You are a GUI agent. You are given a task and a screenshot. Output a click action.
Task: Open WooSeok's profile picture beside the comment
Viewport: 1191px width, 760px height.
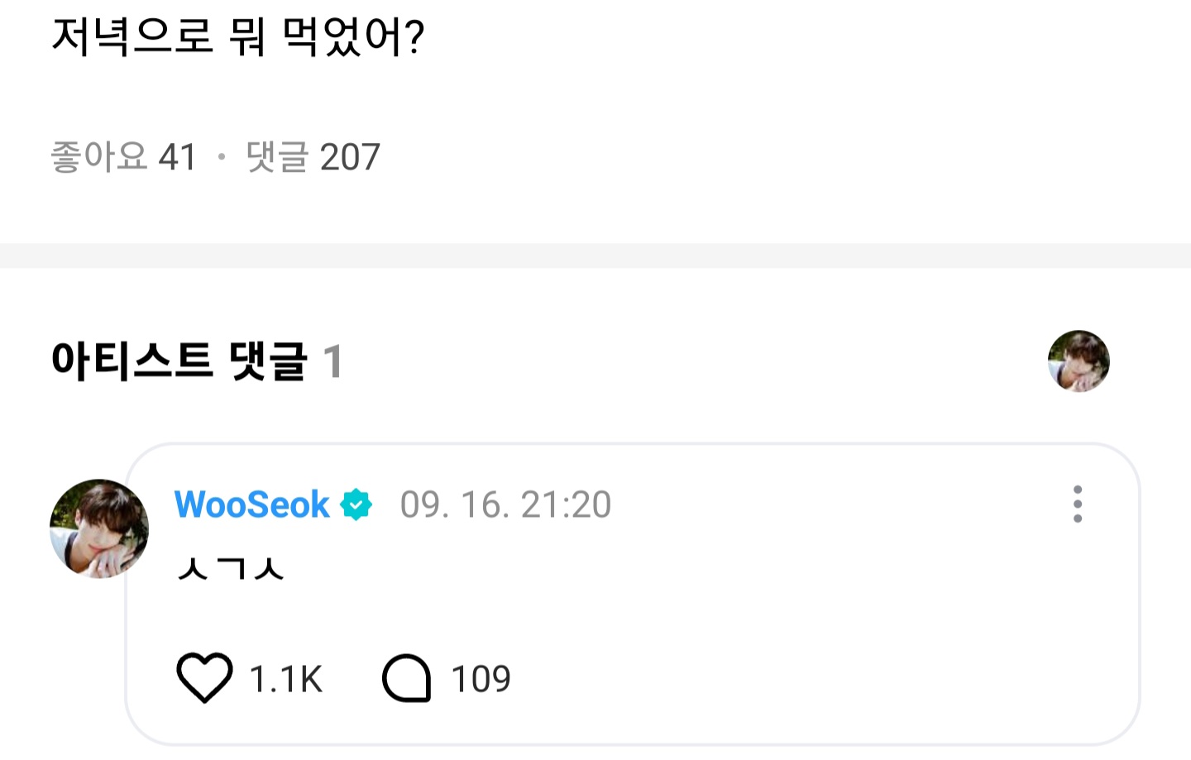tap(99, 528)
